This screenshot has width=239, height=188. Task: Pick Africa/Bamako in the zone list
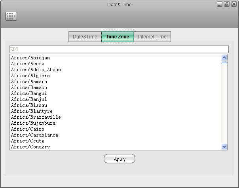pos(29,87)
